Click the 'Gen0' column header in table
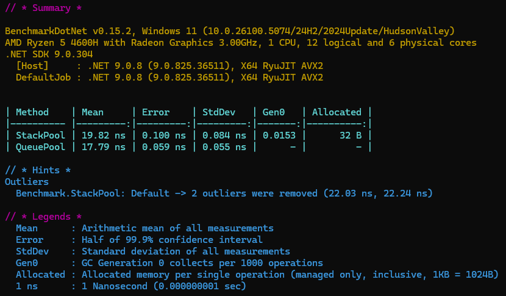Viewport: 506px width, 296px height. pyautogui.click(x=274, y=112)
